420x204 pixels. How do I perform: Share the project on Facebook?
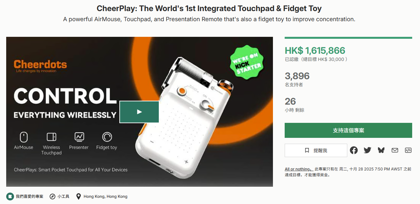[354, 150]
